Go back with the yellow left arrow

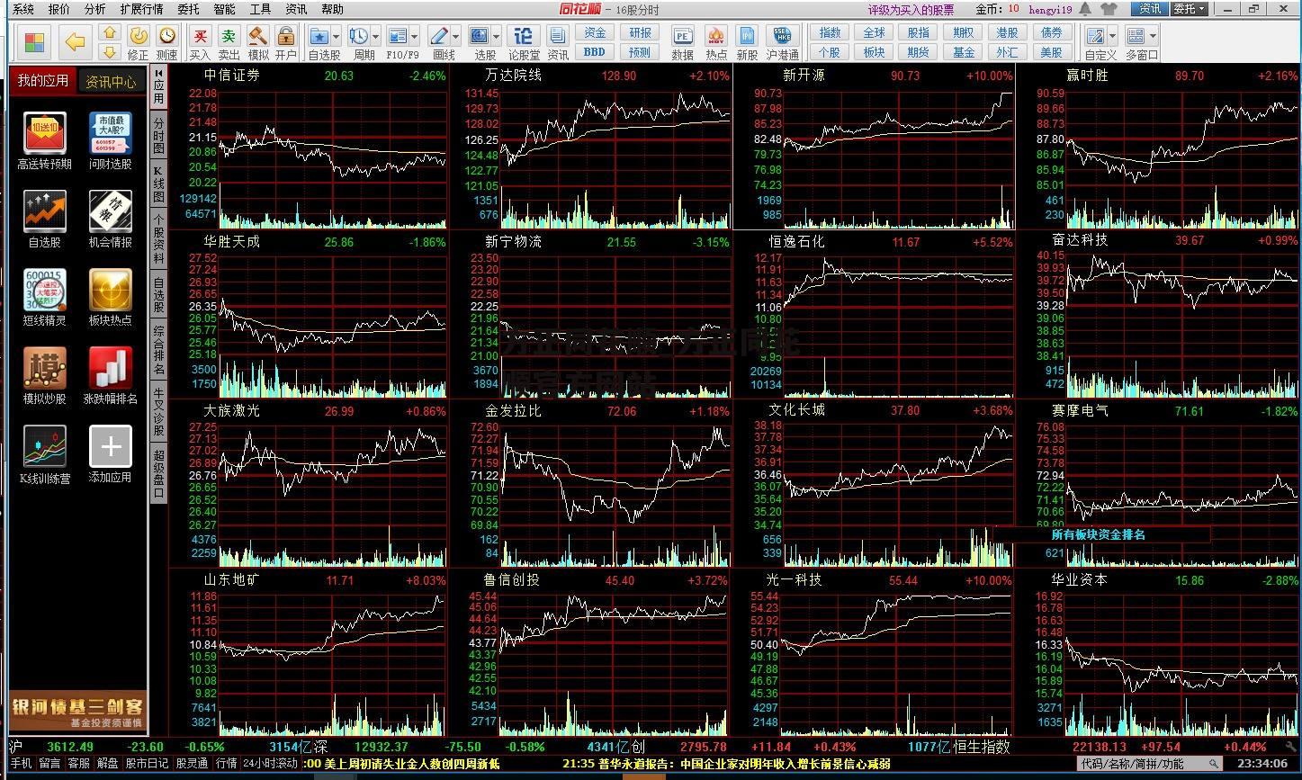point(76,41)
